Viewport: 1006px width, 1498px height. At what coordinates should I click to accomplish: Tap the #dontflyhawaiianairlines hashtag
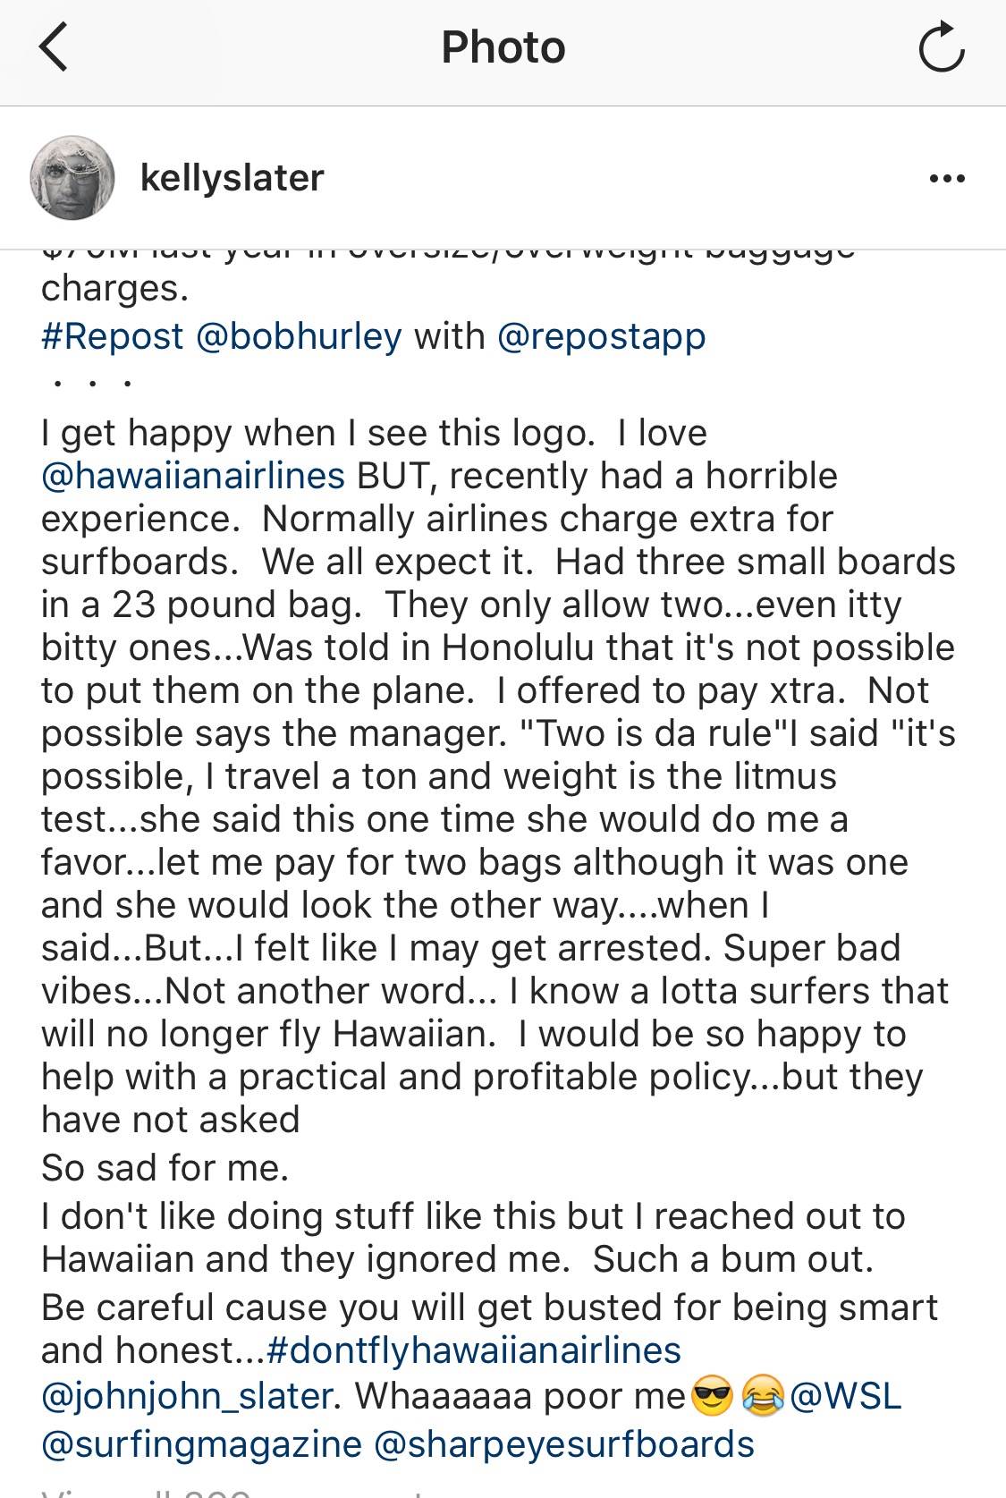click(474, 1350)
